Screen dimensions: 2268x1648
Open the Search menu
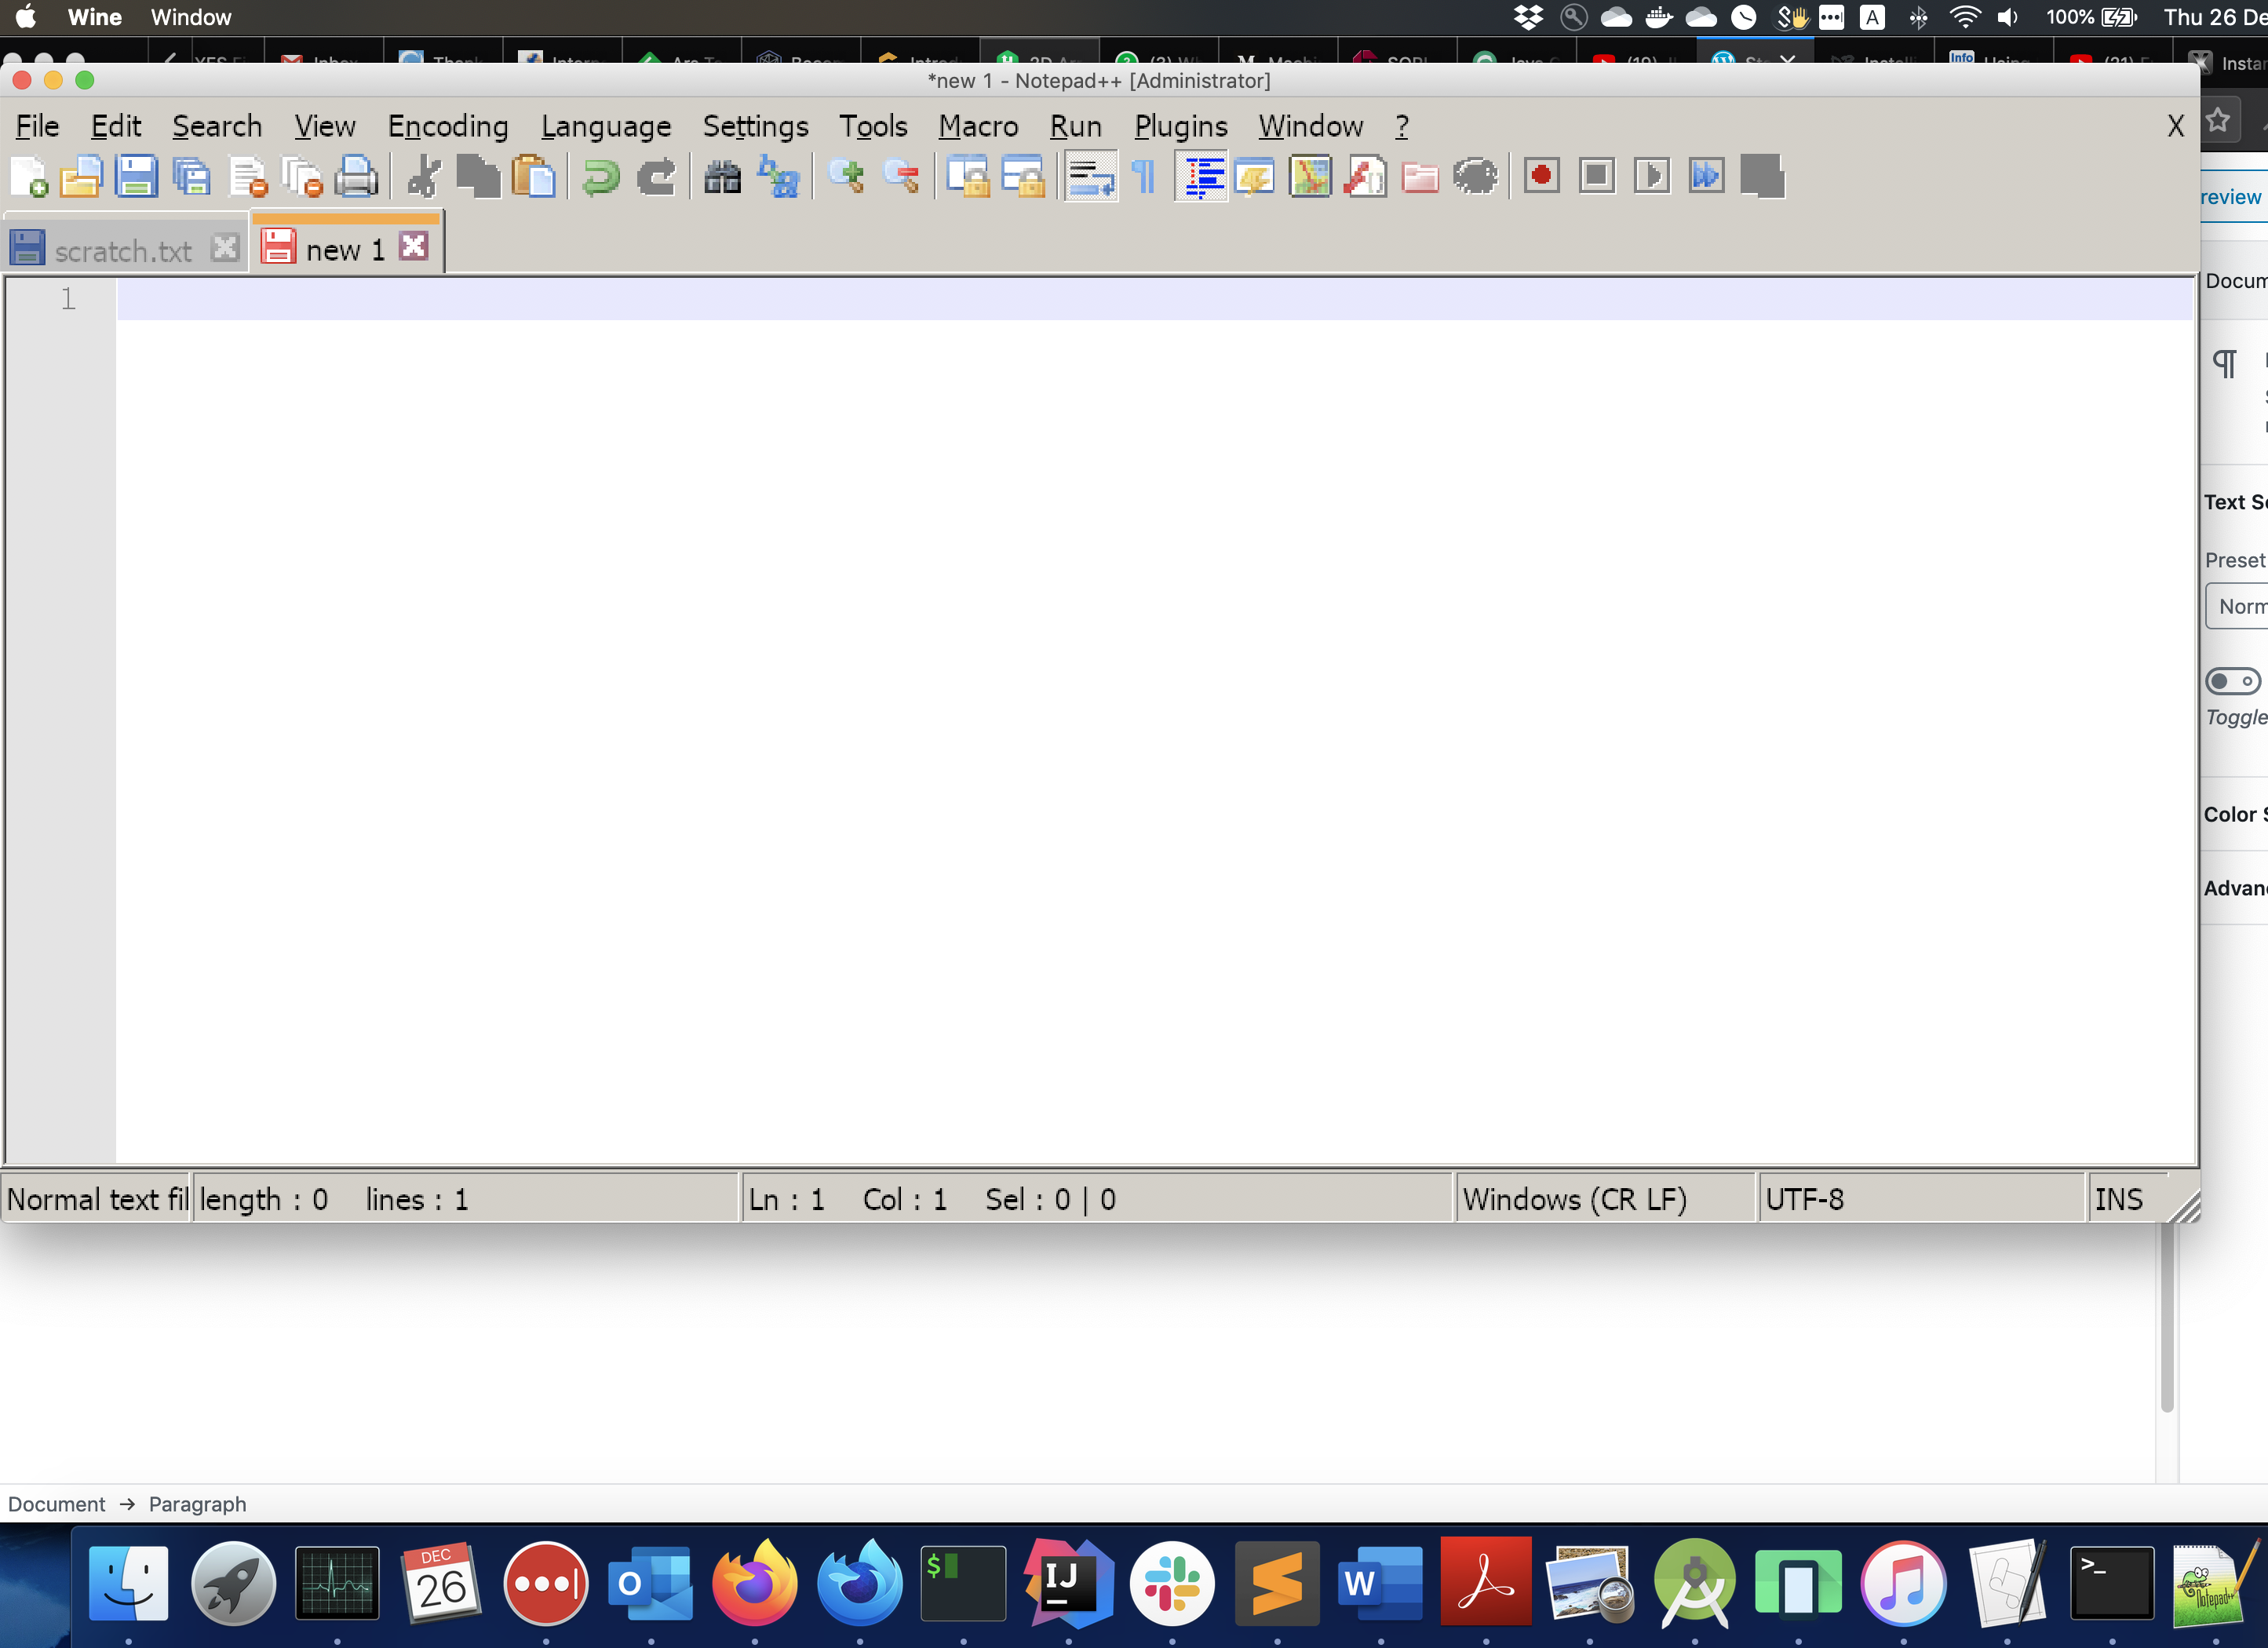point(217,126)
